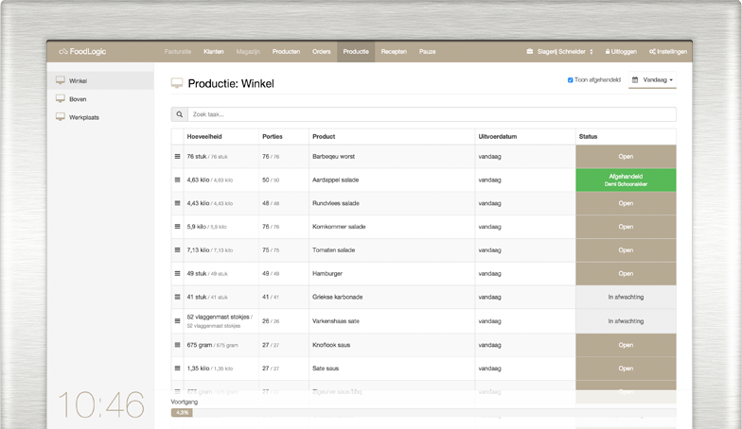Click In afwachting status for Varkenshaas sate
The image size is (742, 429).
click(x=626, y=321)
